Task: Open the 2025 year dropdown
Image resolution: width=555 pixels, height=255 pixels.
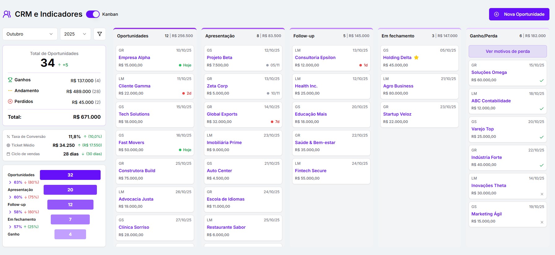Action: coord(75,34)
